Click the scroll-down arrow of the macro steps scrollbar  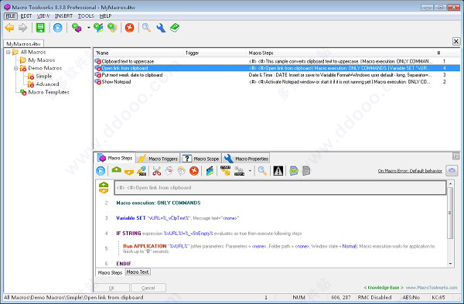[450, 264]
